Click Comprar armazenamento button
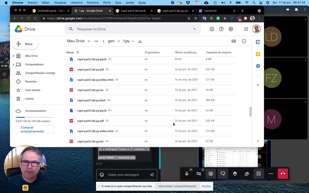This screenshot has width=309, height=193. (34, 129)
